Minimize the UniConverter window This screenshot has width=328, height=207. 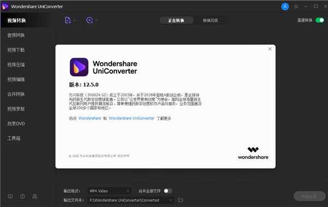(306, 7)
